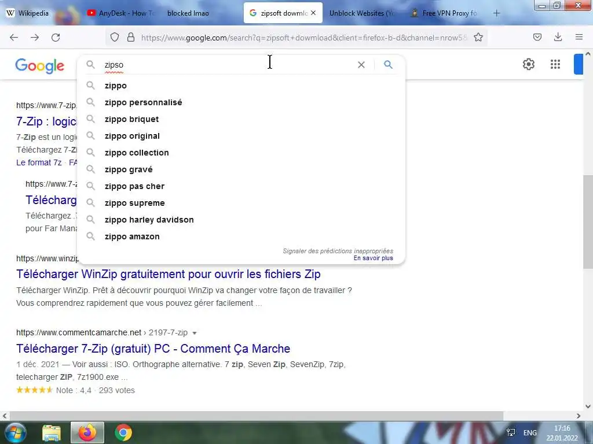Screen dimensions: 593x444
Task: Open Google settings gear
Action: [528, 64]
